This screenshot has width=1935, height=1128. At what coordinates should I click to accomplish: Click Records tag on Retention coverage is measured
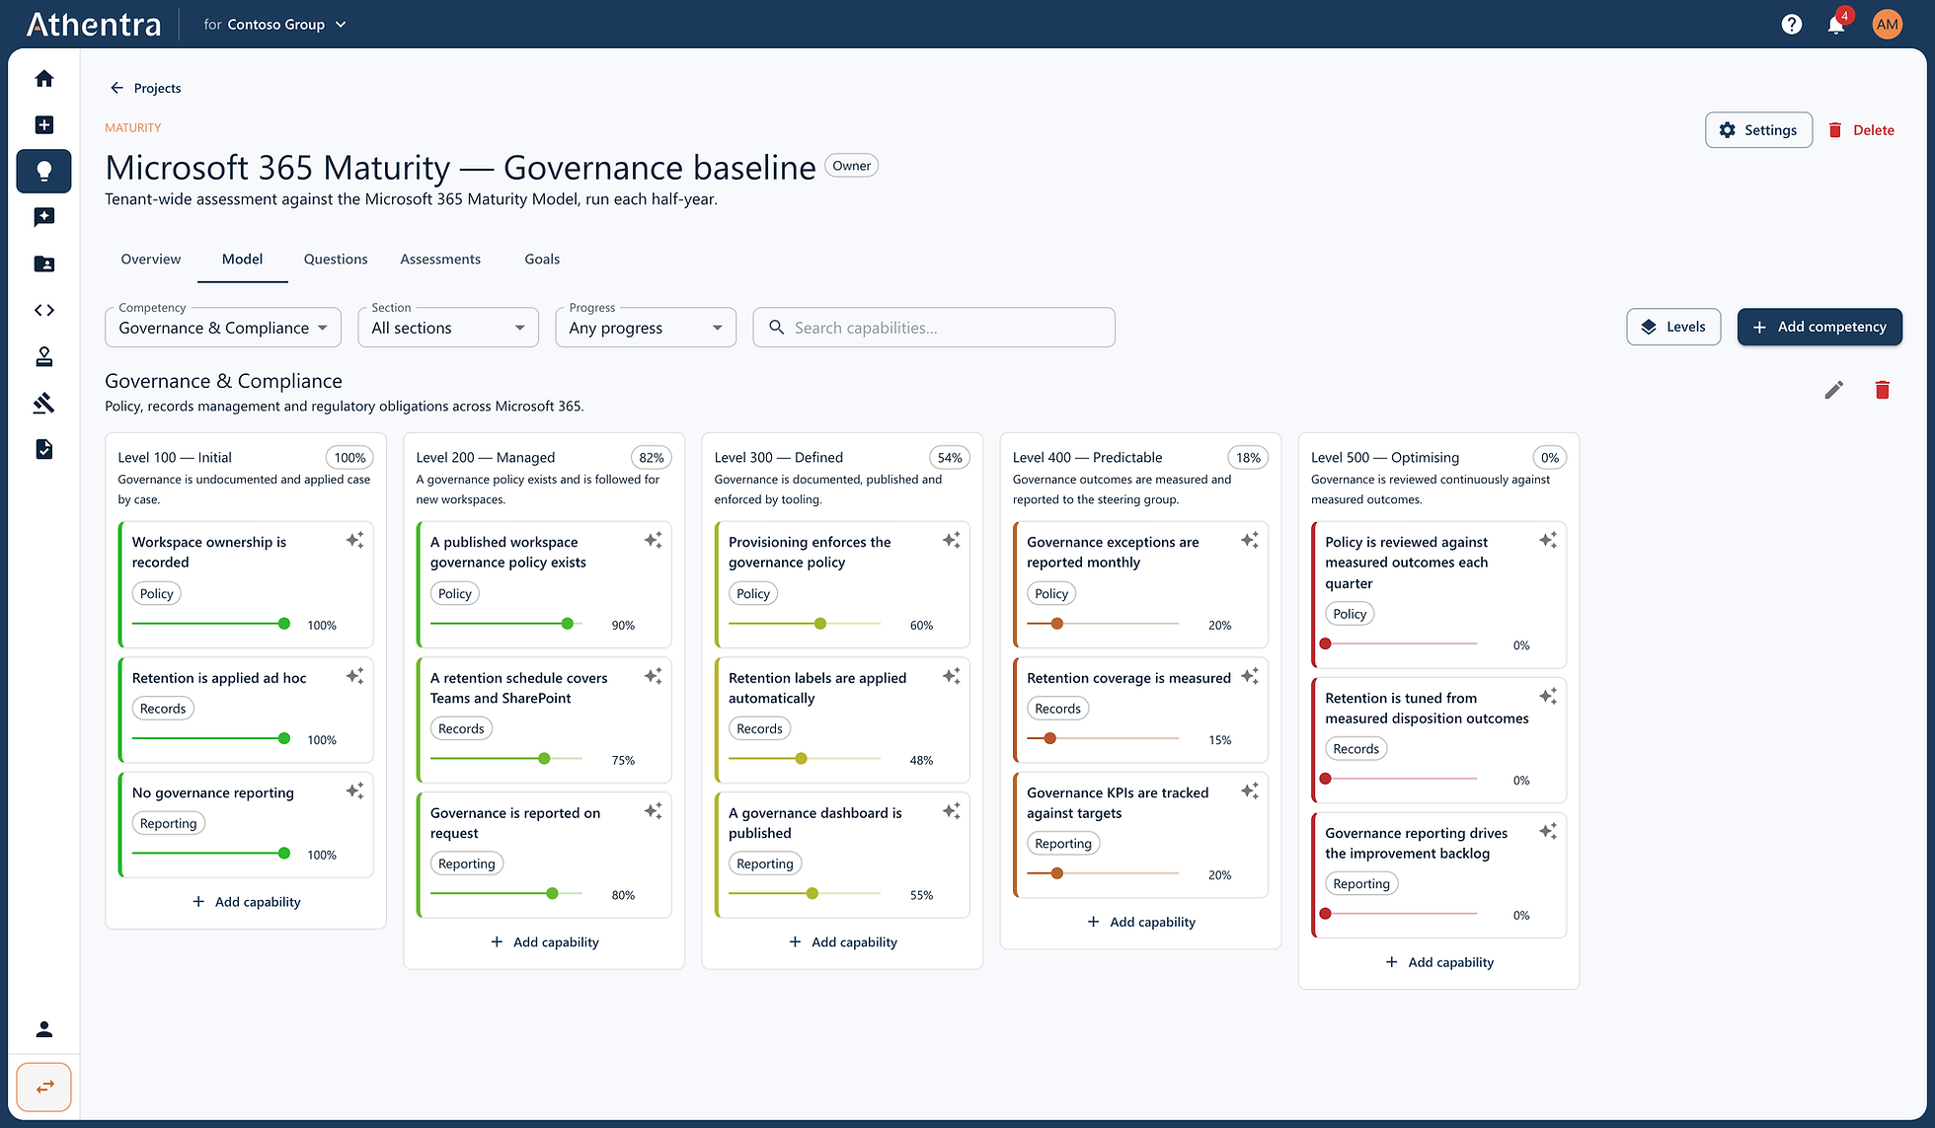pyautogui.click(x=1057, y=709)
